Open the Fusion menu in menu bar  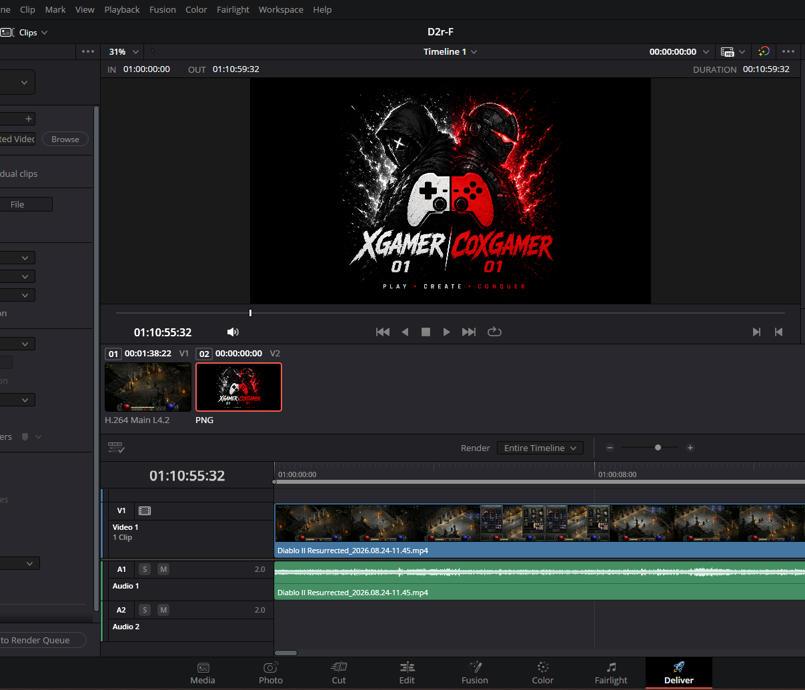click(163, 9)
